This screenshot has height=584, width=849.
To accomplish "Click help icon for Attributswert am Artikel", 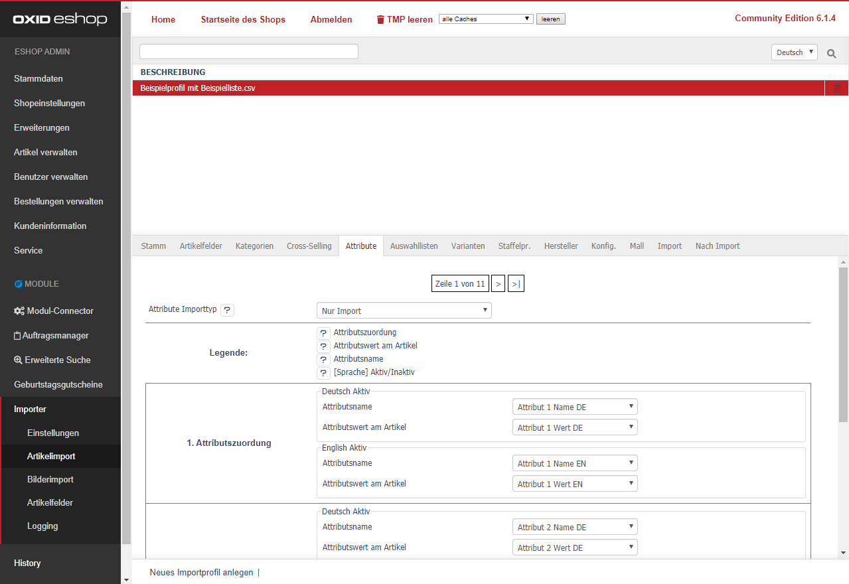I will 323,346.
